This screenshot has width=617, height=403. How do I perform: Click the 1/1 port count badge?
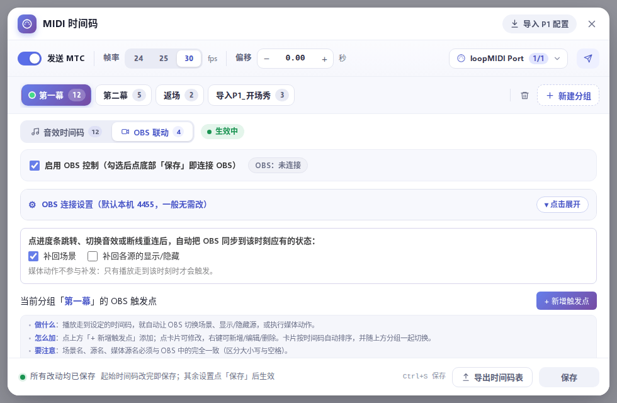tap(538, 59)
